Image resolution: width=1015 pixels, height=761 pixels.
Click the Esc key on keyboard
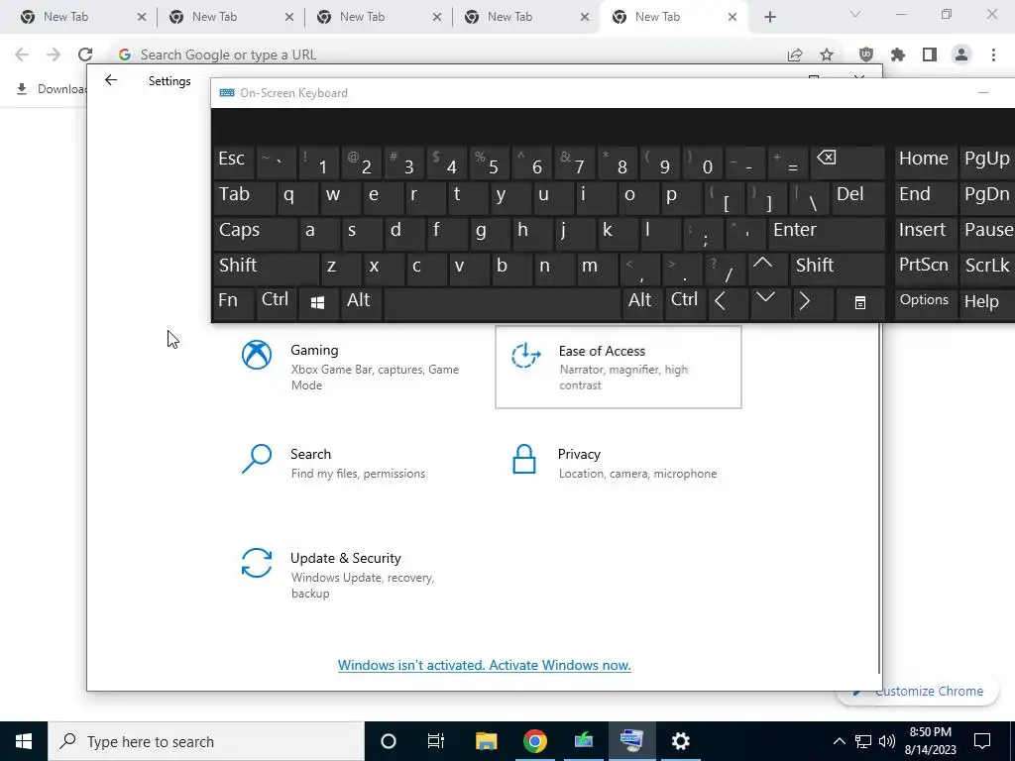233,162
